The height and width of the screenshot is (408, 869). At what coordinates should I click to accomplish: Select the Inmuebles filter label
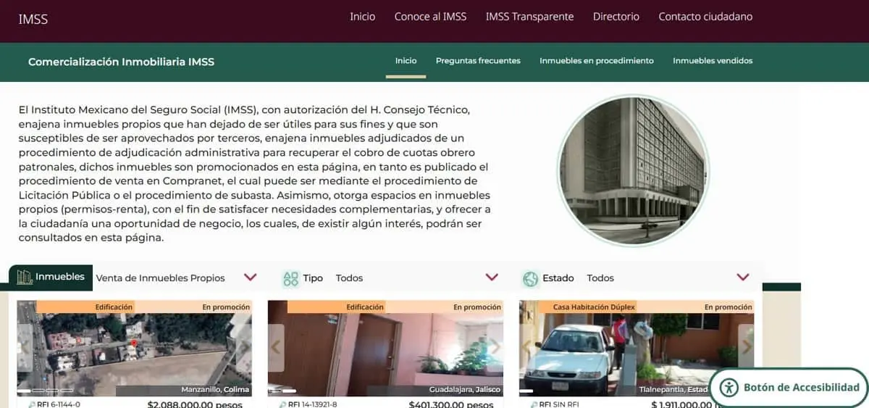(x=60, y=277)
